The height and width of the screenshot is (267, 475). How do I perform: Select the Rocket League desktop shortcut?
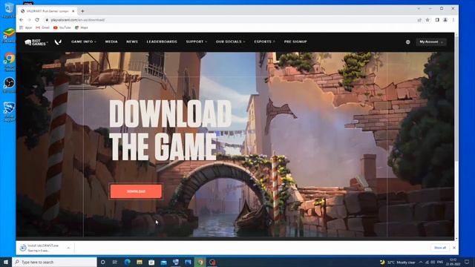point(10,112)
